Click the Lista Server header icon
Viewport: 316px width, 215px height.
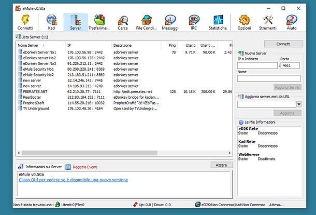pyautogui.click(x=18, y=36)
